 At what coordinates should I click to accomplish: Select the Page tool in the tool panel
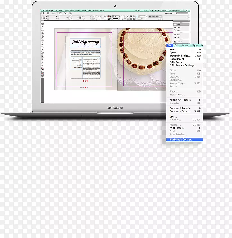(42, 28)
